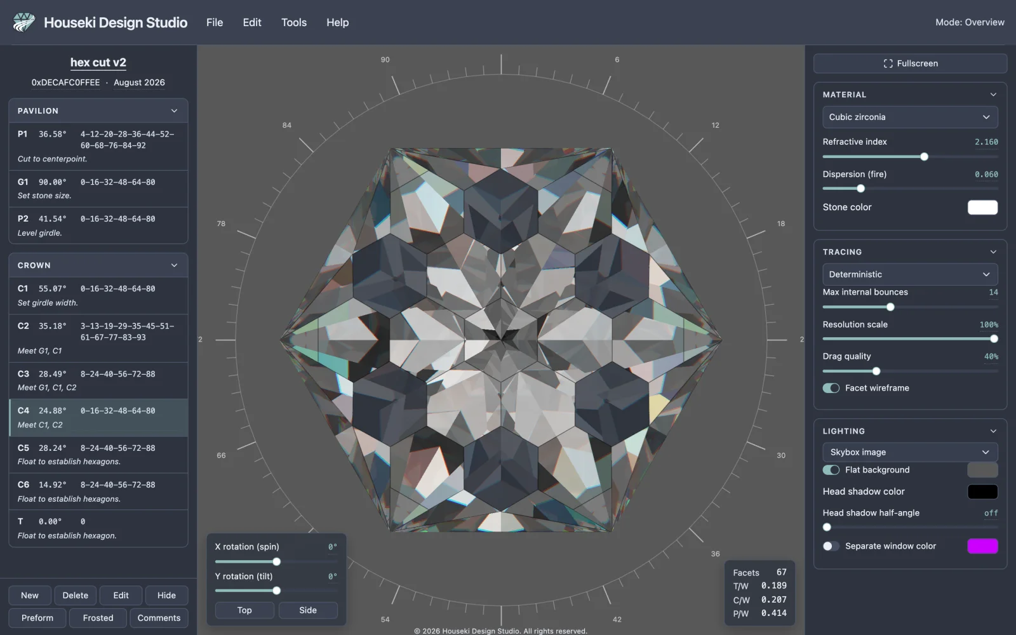Click the hex cut v2 design title

click(x=98, y=62)
